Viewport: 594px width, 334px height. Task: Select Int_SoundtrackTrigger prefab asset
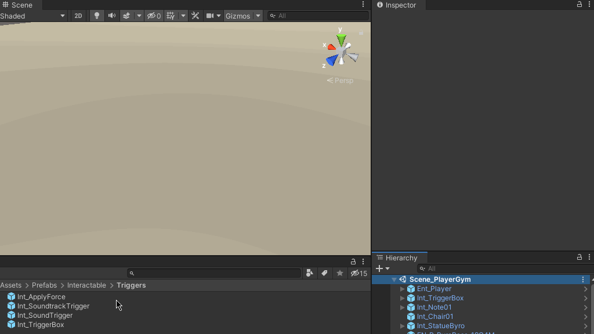tap(49, 306)
